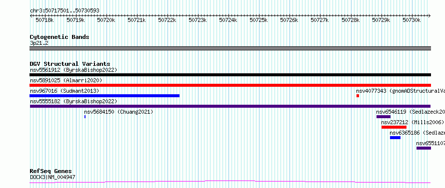The image size is (445, 188).
Task: Click the blue nsv967016 variant bar
Action: pyautogui.click(x=104, y=96)
